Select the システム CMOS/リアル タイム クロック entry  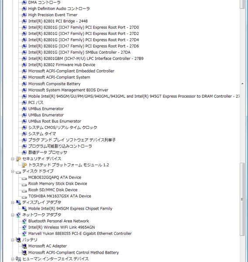(x=63, y=128)
